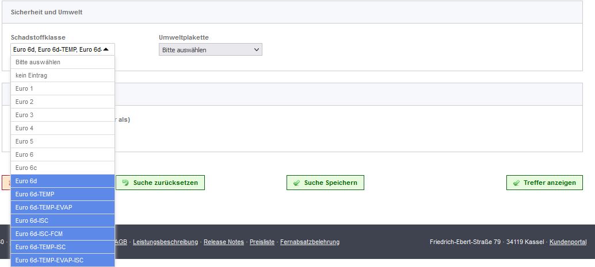Viewport: 595px width, 267px height.
Task: Deselect the Euro 6d-TEMP option
Action: 63,194
